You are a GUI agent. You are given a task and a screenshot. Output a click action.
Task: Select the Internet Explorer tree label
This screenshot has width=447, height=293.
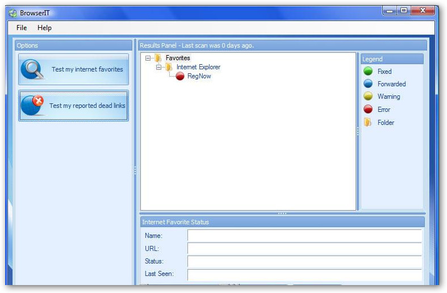coord(198,67)
